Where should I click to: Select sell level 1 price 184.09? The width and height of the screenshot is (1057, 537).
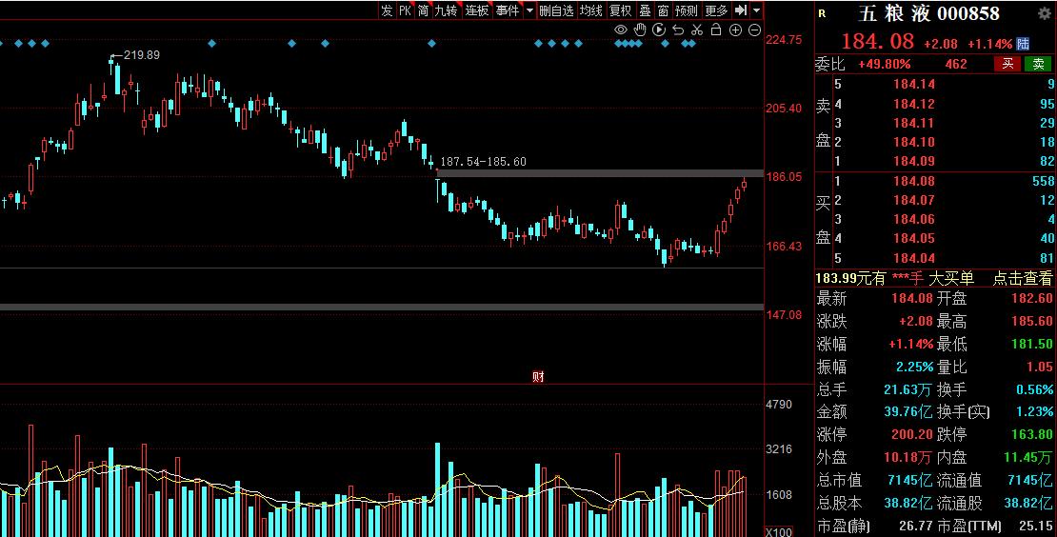[914, 161]
